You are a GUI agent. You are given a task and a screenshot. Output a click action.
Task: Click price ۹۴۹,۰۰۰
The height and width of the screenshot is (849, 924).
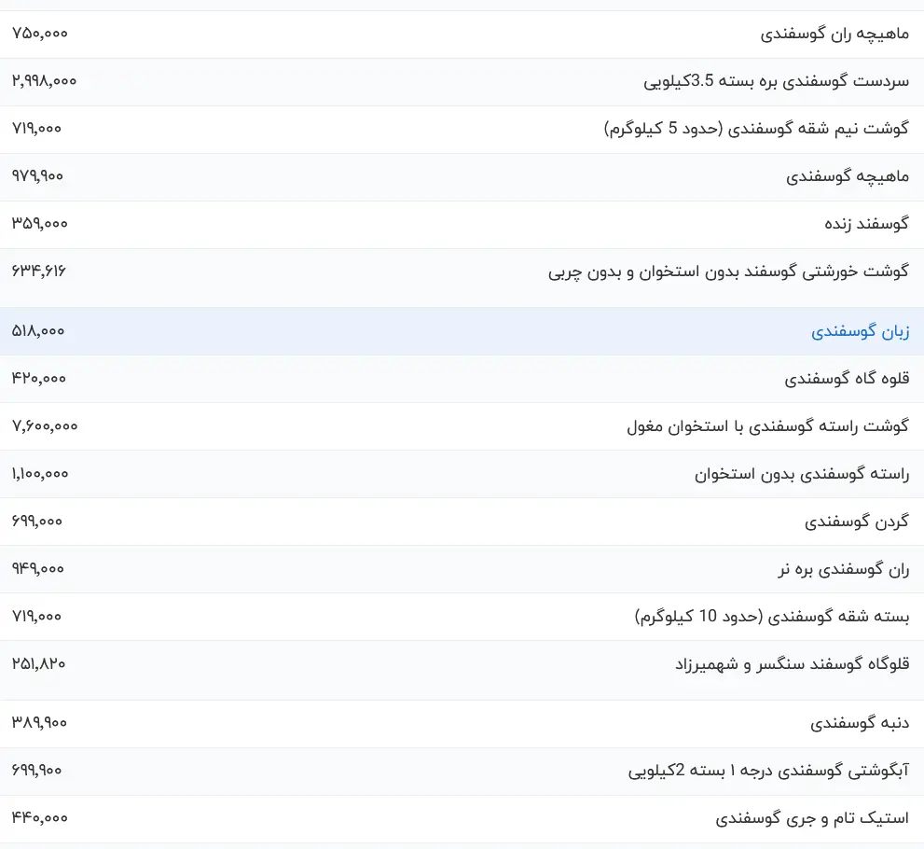click(37, 569)
